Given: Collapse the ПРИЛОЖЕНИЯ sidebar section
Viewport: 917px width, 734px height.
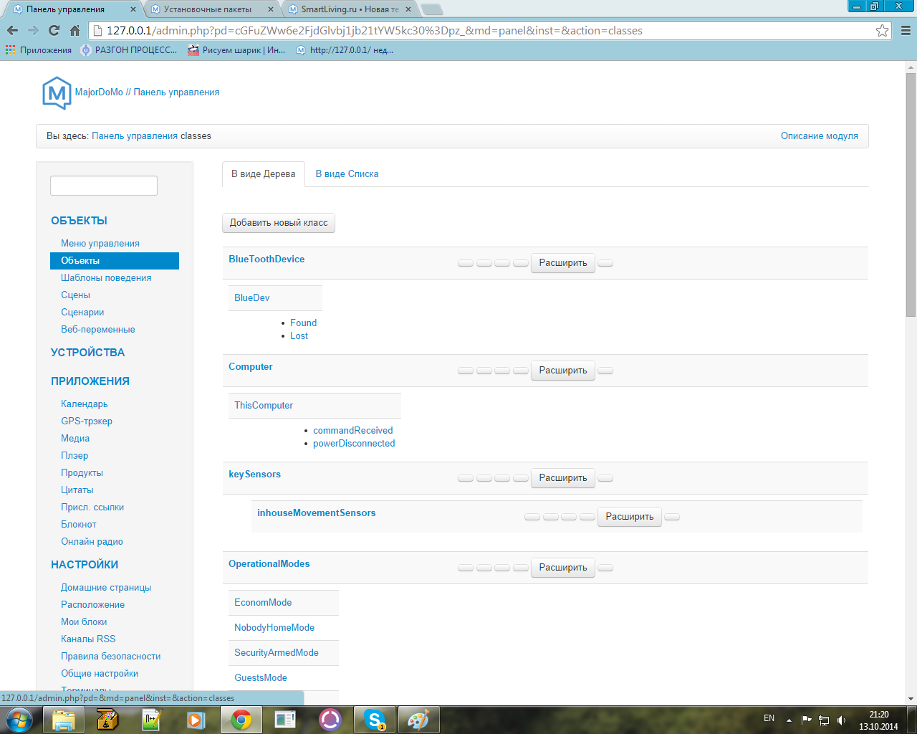Looking at the screenshot, I should [90, 381].
